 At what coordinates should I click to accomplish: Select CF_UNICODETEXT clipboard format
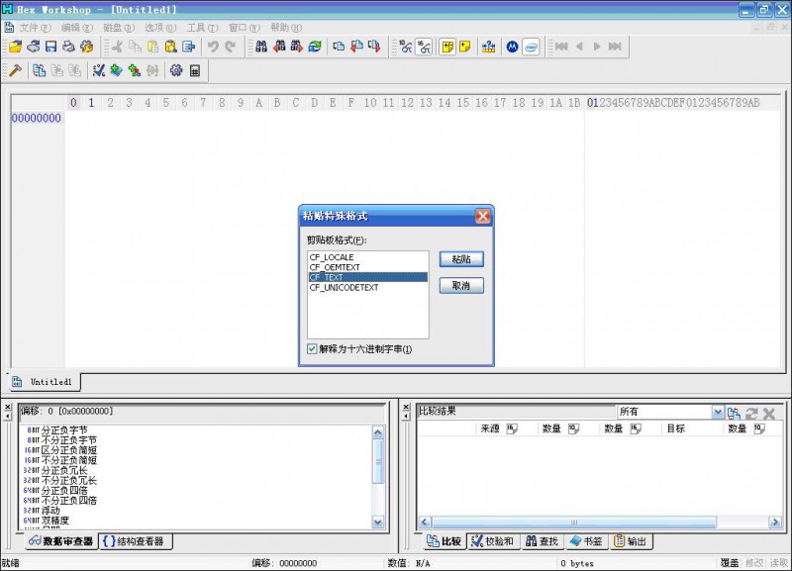pyautogui.click(x=367, y=287)
